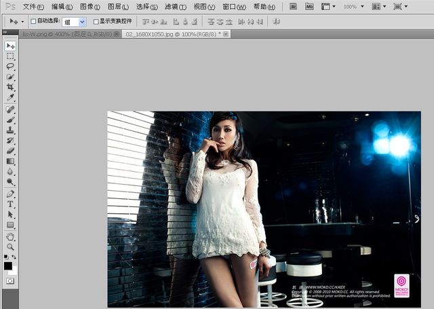The height and width of the screenshot is (309, 434).
Task: Open the 图层(L) menu
Action: tap(118, 7)
